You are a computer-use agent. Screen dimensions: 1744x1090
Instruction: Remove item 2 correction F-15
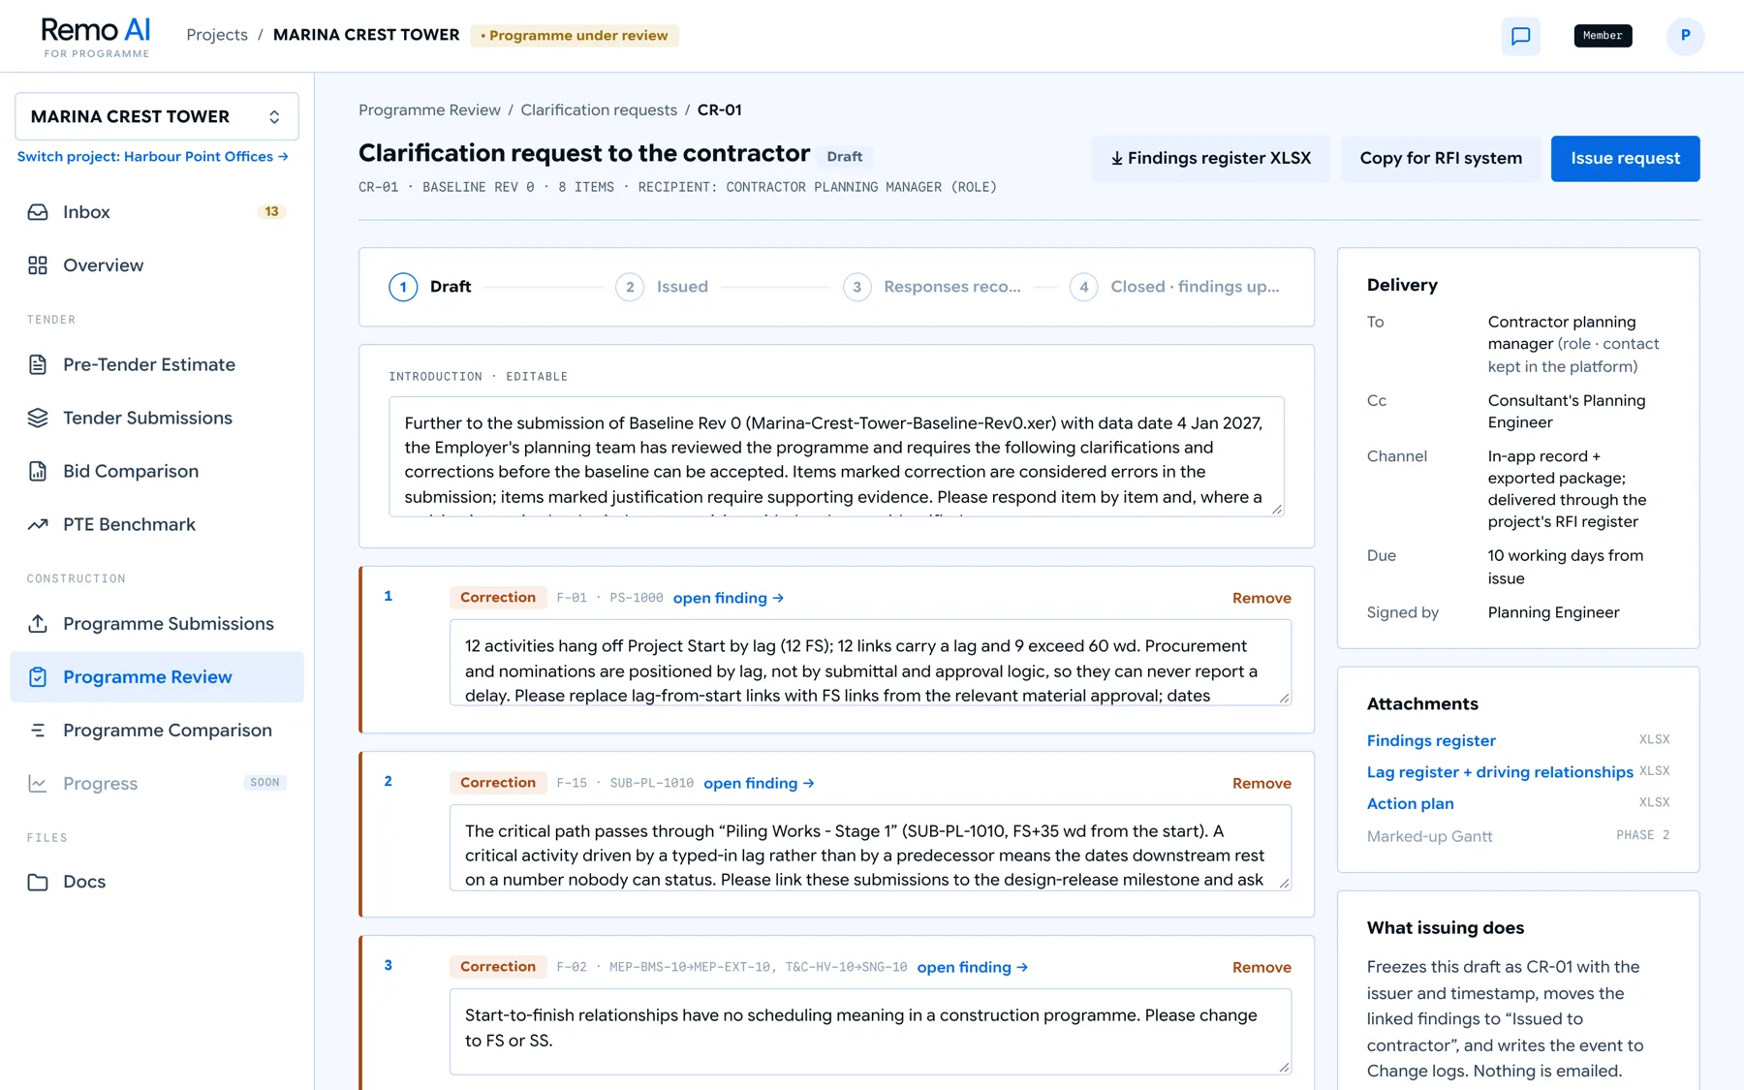[x=1261, y=783]
